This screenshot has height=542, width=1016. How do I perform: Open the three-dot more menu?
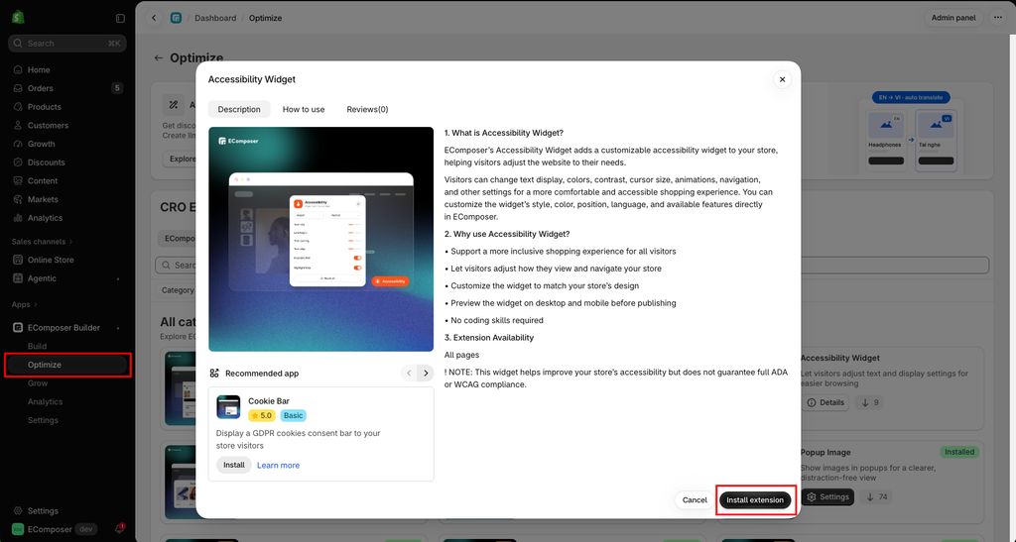pos(998,18)
